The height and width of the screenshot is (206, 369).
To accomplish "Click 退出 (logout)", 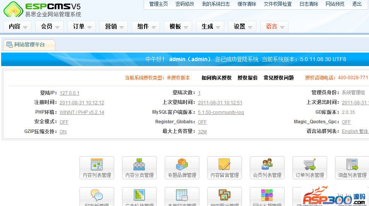I will click(x=357, y=4).
